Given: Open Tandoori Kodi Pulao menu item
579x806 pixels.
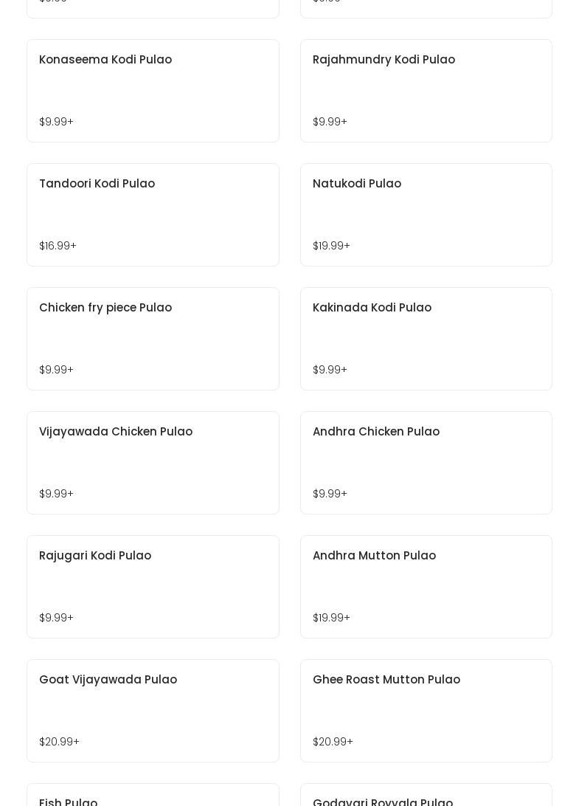Looking at the screenshot, I should point(153,215).
